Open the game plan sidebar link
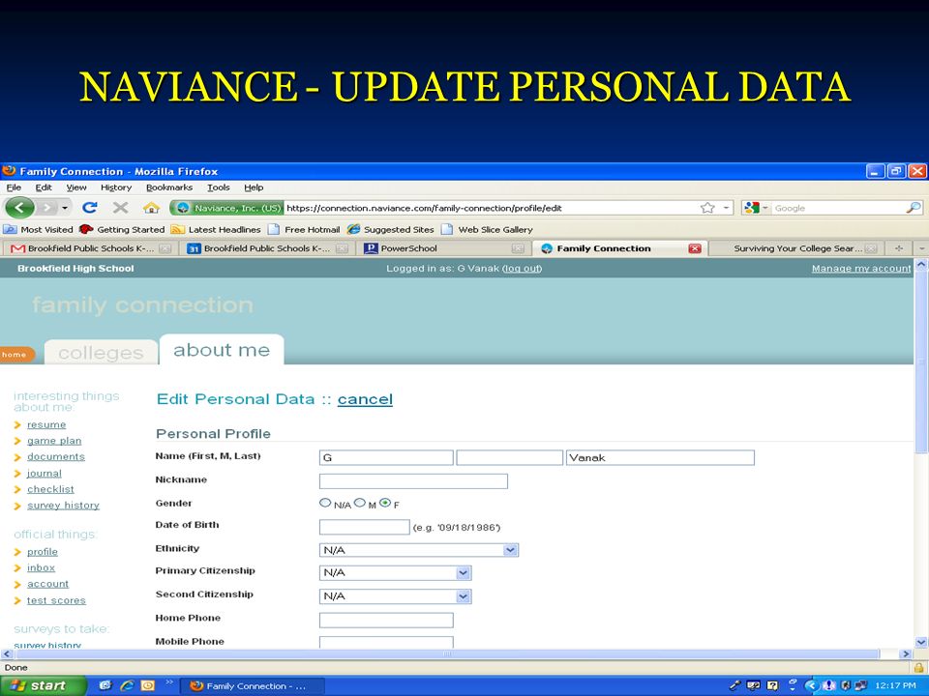929x696 pixels. (x=54, y=441)
